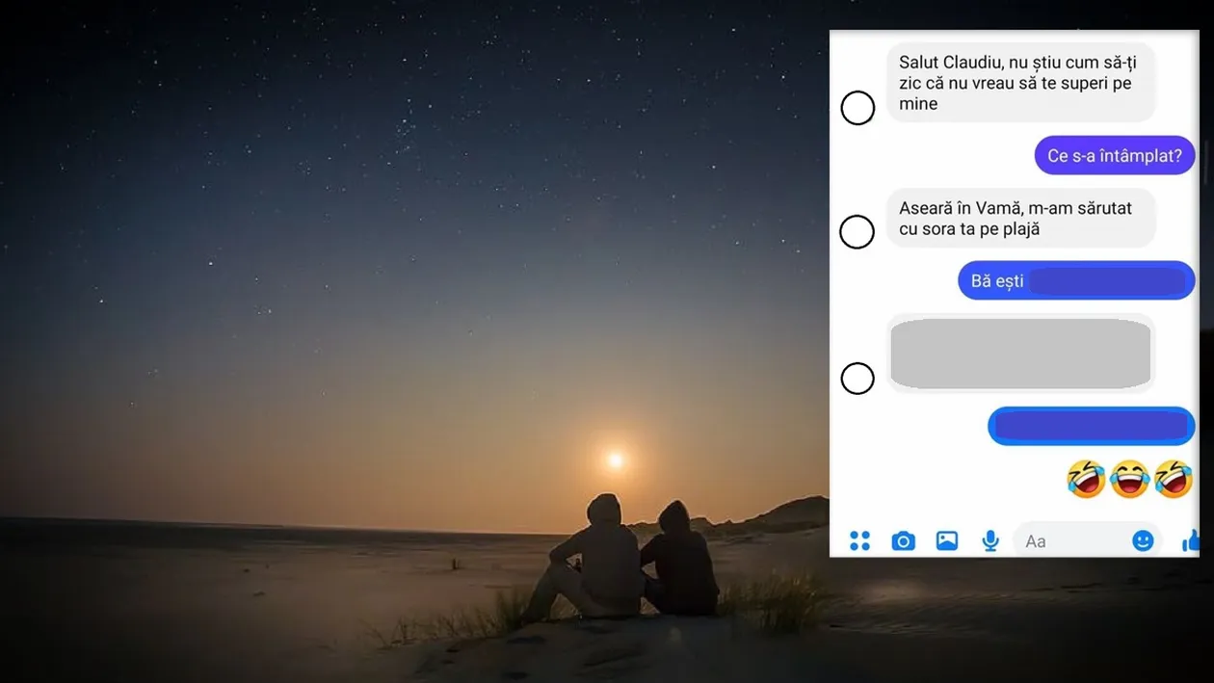Send a thumbs-up like

click(1191, 540)
